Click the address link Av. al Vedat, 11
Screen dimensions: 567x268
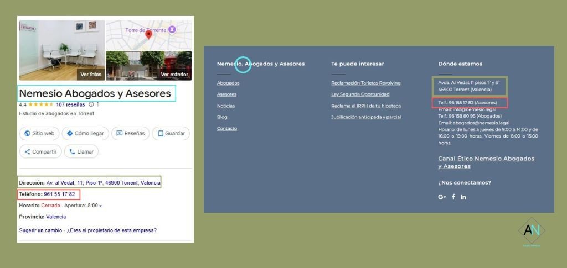click(104, 183)
